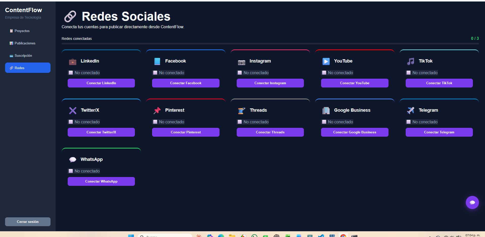Click the 'No conectado' status under LinkedIn
Viewport: 485px width, 237px height.
84,73
